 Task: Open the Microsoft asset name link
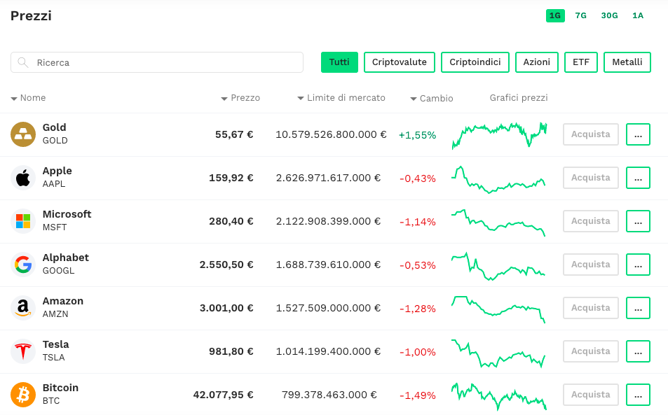pyautogui.click(x=67, y=214)
